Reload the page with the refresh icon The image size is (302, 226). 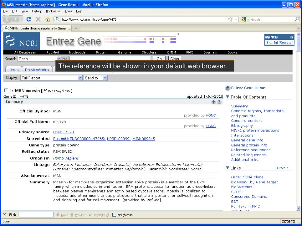(29, 19)
